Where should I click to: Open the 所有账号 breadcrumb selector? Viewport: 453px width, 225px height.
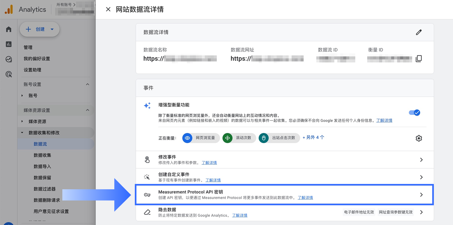(x=66, y=5)
